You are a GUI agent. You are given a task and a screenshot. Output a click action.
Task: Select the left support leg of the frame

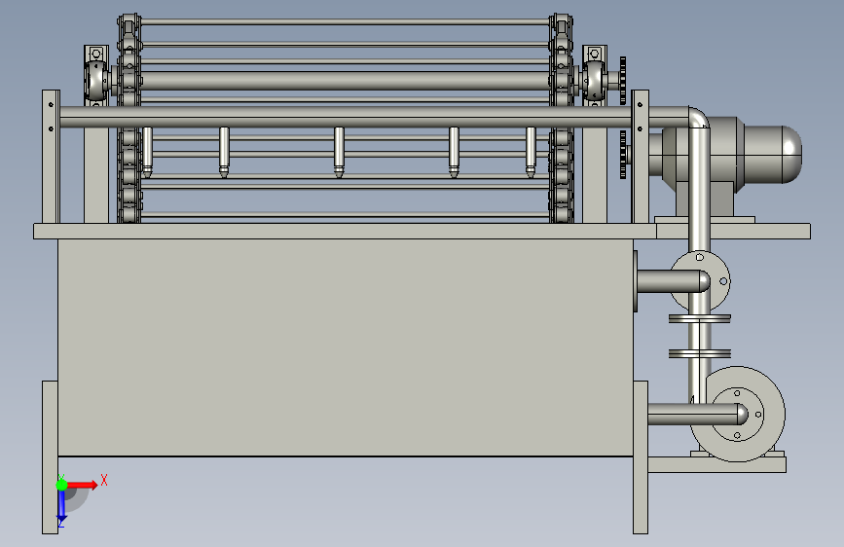50,457
